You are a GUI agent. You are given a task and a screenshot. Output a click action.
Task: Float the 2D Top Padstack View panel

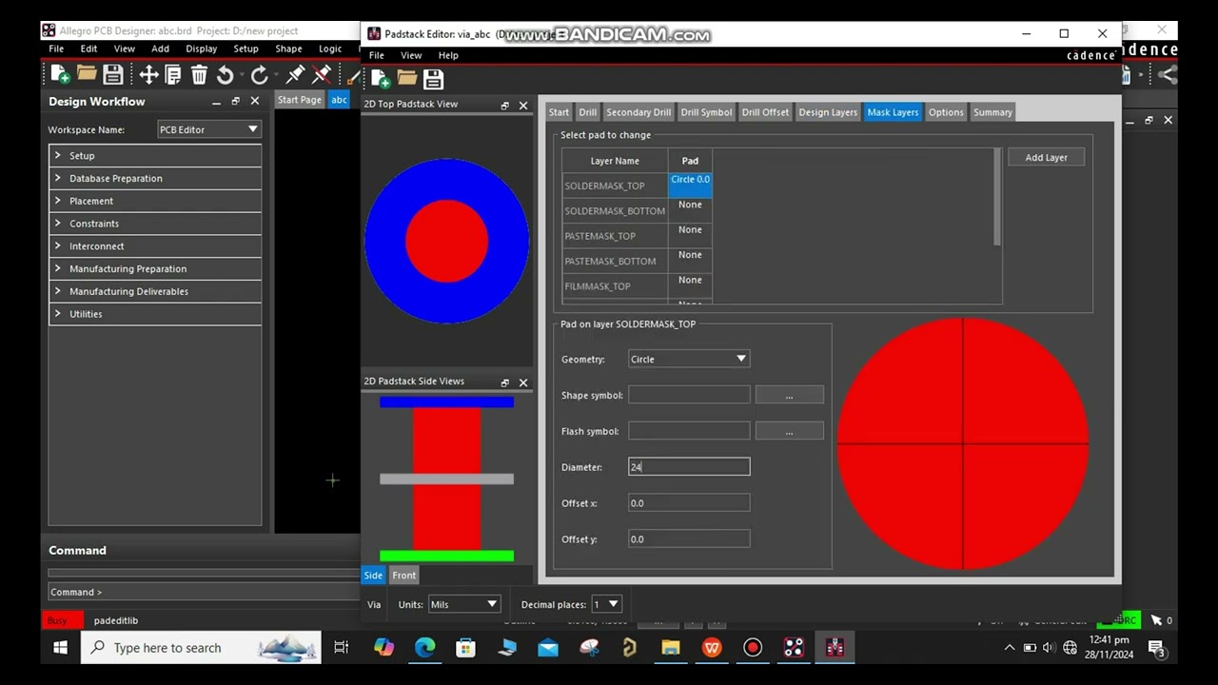click(505, 106)
